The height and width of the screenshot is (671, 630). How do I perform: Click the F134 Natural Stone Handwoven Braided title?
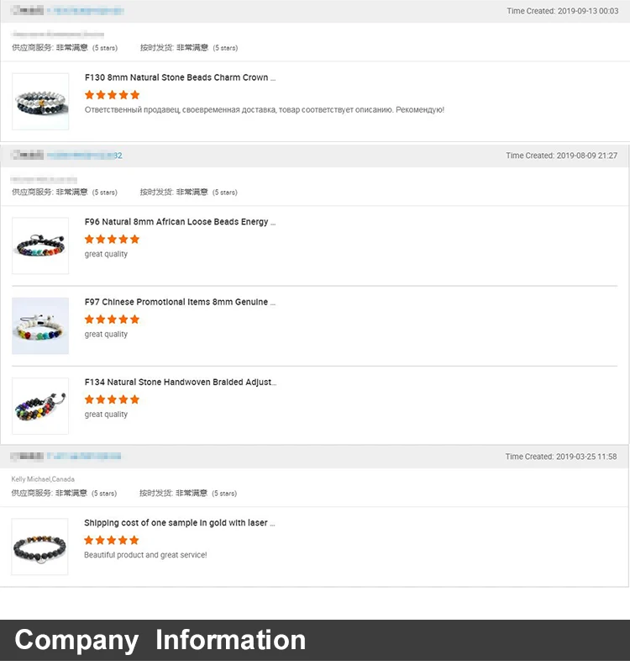(180, 382)
